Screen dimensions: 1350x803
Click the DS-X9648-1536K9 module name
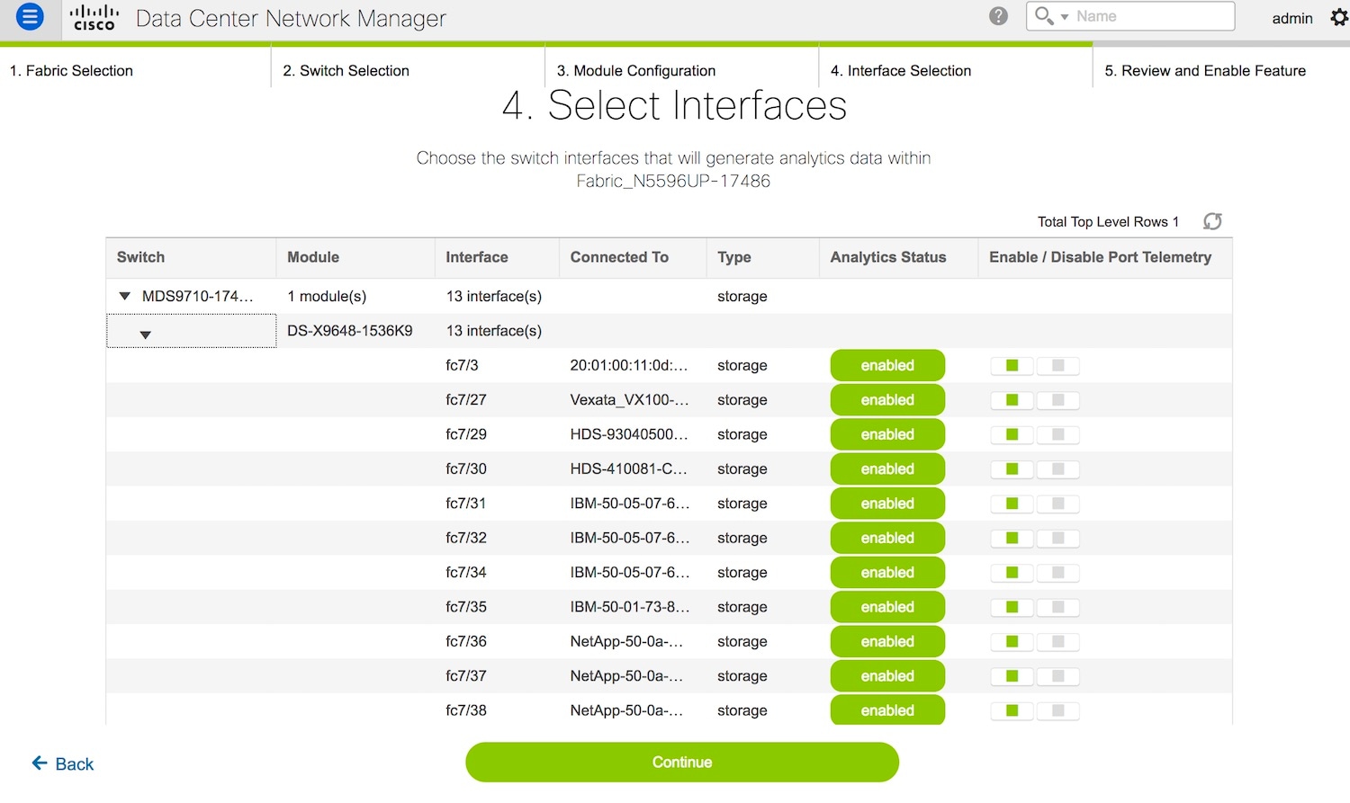tap(350, 331)
